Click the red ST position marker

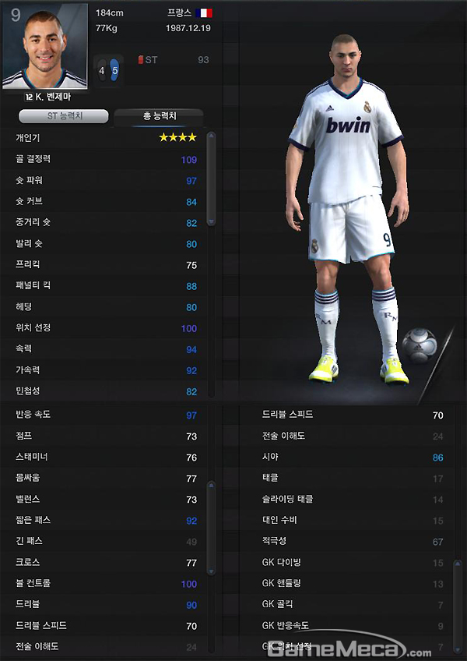141,60
